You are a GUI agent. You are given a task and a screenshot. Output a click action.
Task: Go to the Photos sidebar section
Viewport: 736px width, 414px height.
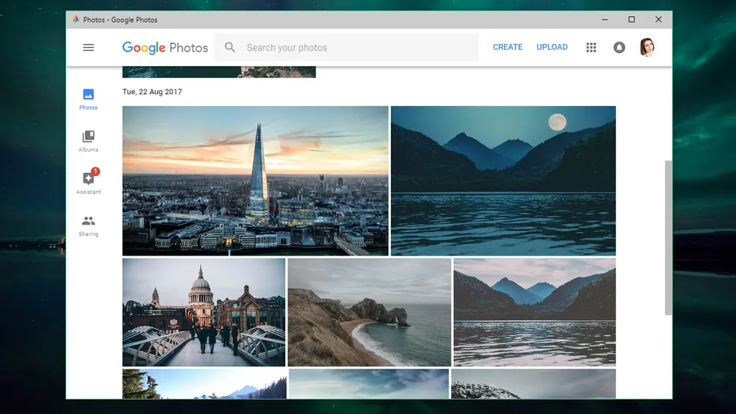[88, 99]
